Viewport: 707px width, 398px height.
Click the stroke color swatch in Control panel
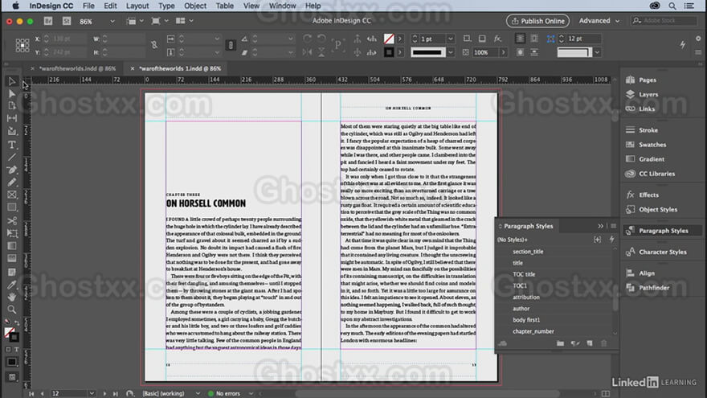tap(389, 52)
